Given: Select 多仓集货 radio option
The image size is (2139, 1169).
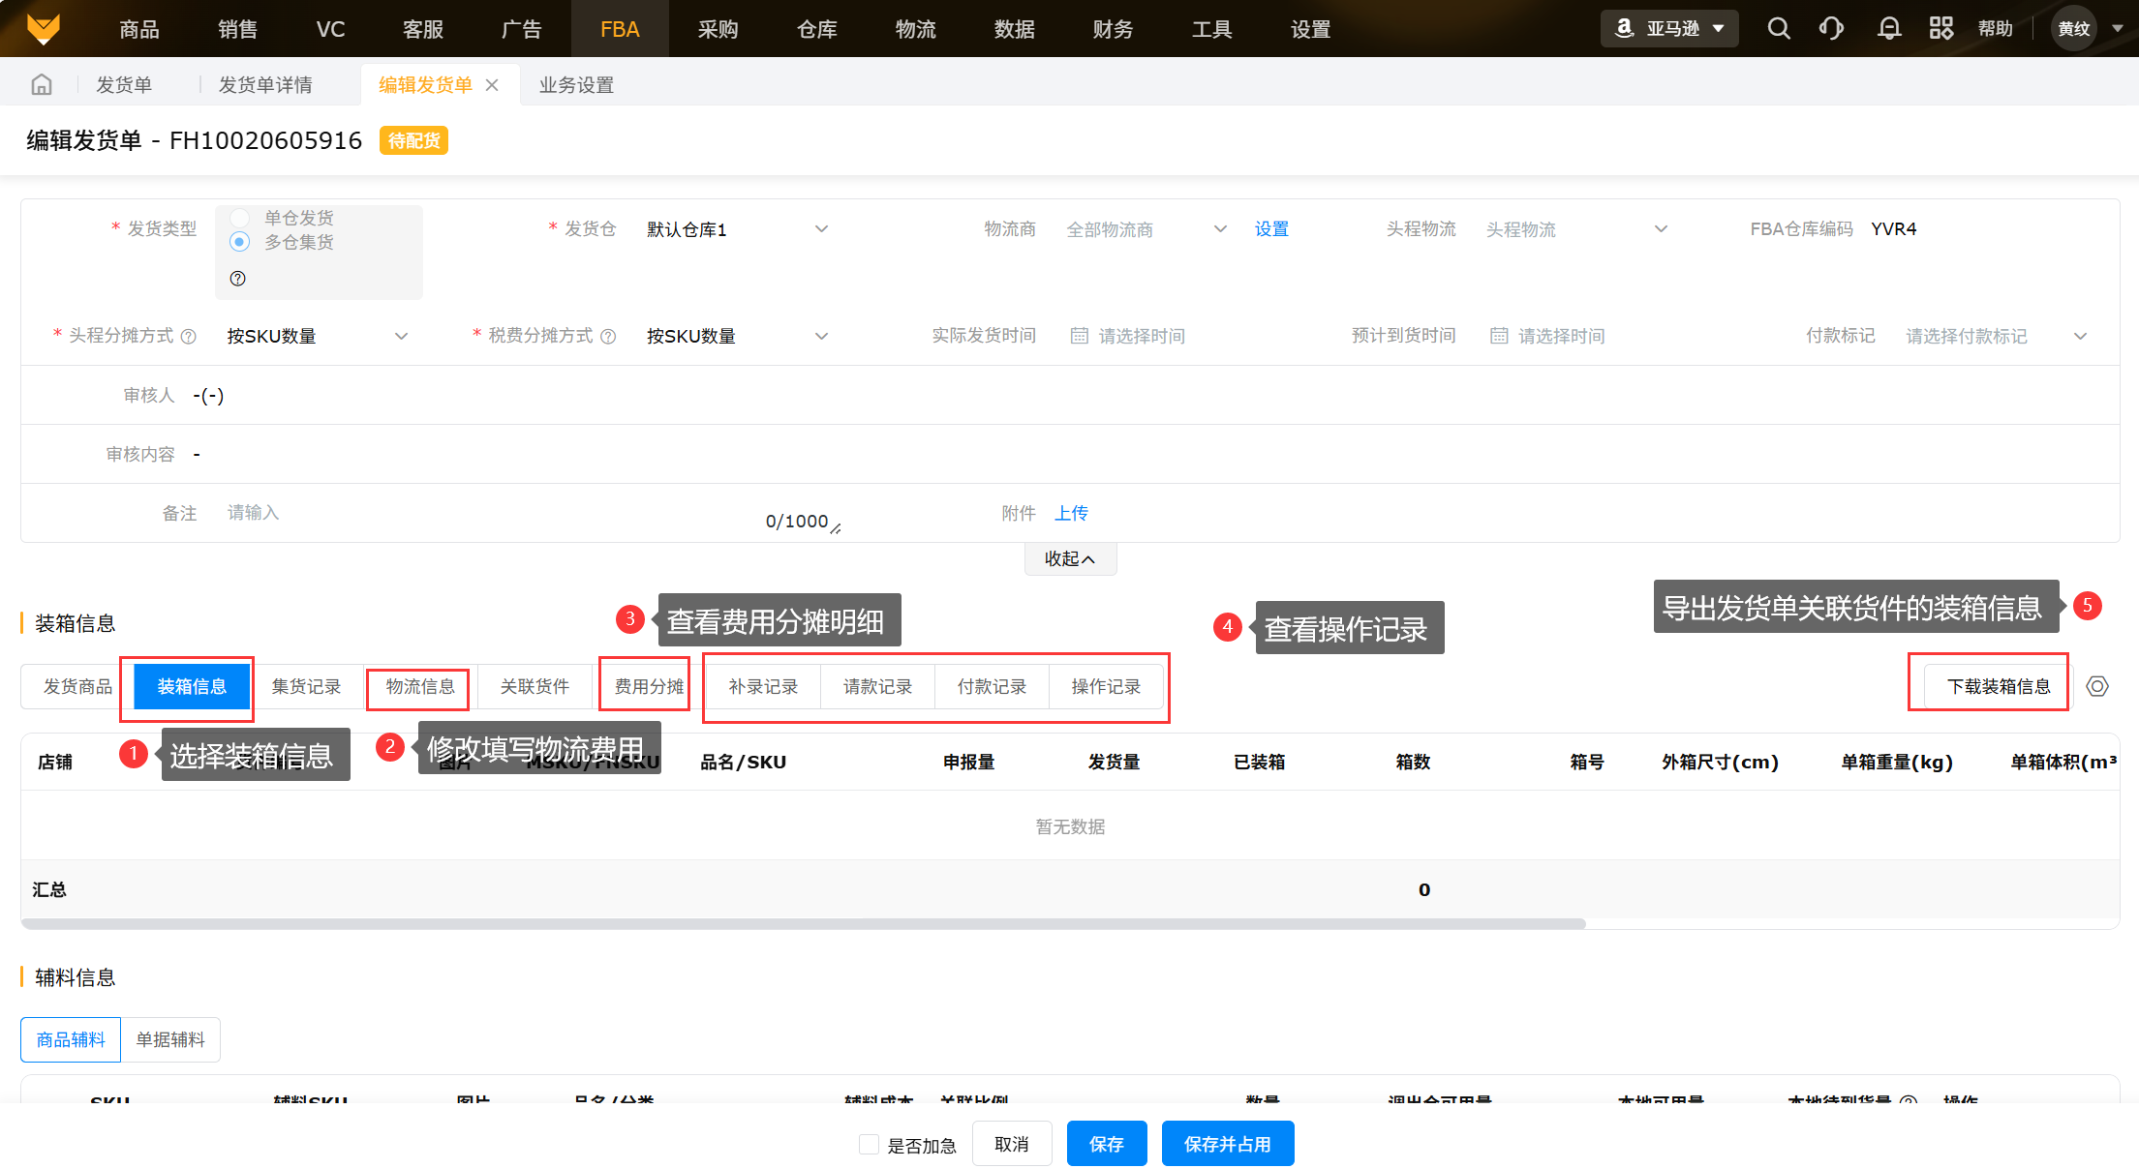Looking at the screenshot, I should tap(240, 242).
